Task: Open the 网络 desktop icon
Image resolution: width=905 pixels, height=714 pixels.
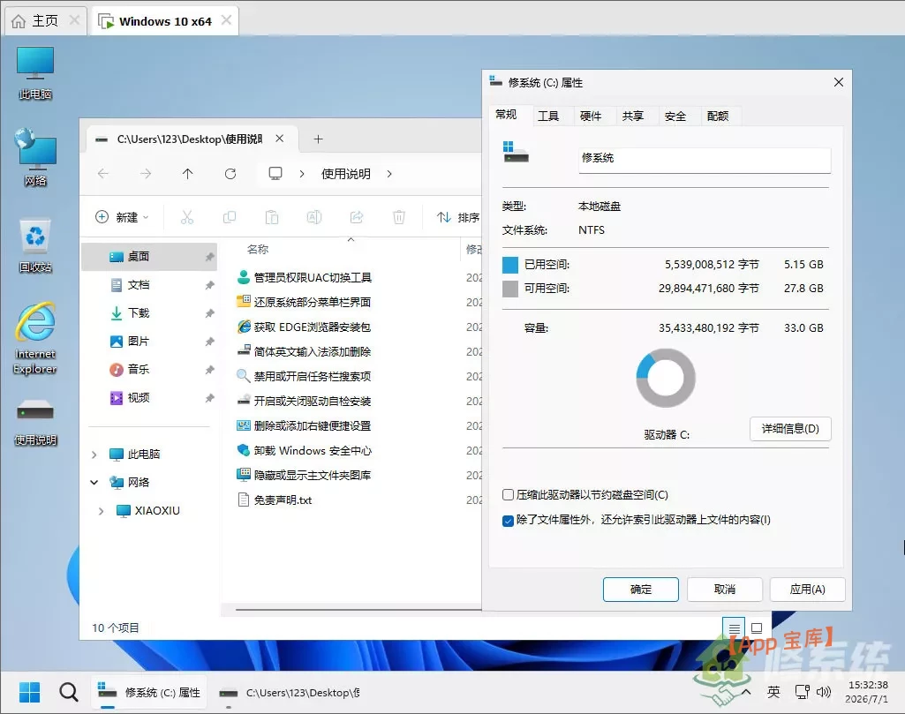Action: coord(35,157)
